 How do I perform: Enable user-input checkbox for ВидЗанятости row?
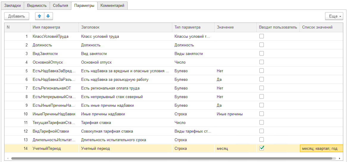pos(262,54)
